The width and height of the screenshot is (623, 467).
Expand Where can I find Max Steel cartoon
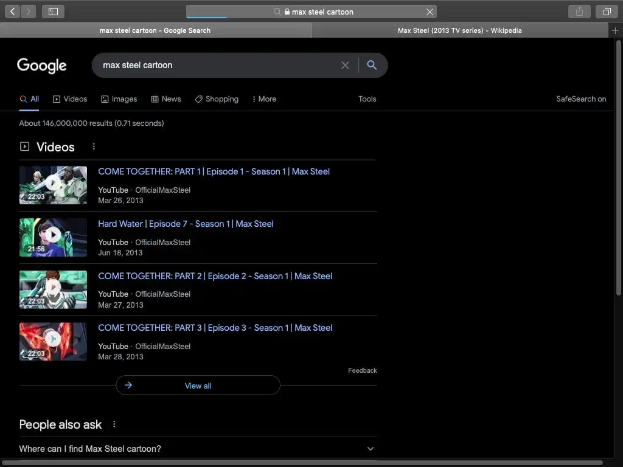pos(198,449)
